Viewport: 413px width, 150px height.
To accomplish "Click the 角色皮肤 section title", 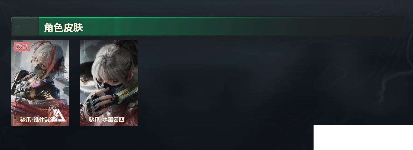I will click(x=63, y=28).
